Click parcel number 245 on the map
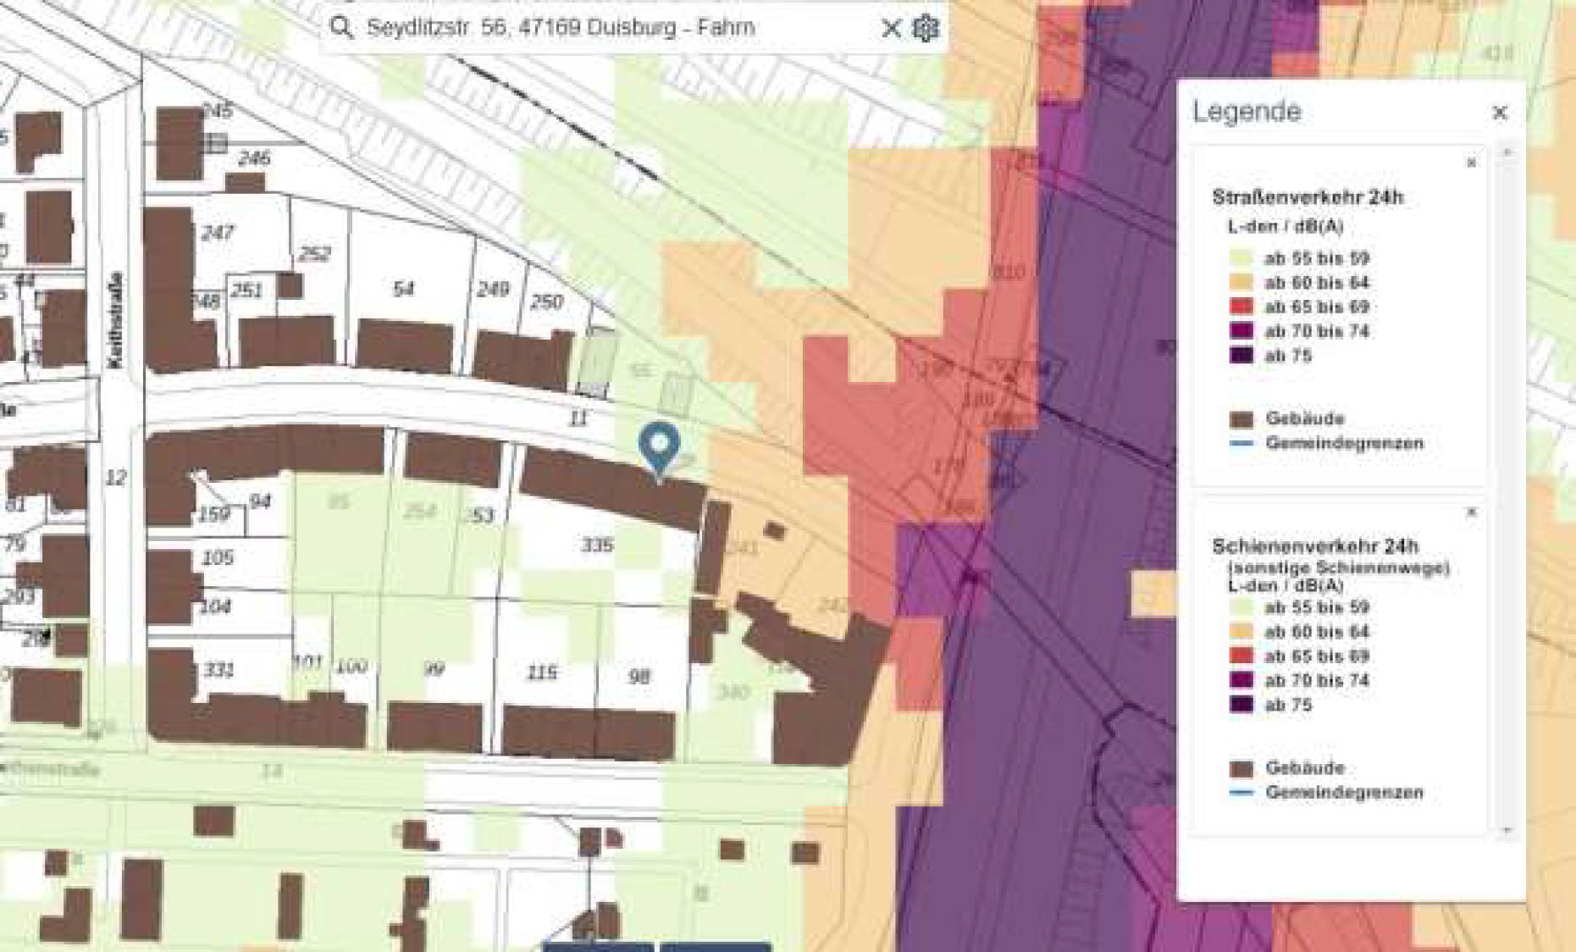Image resolution: width=1576 pixels, height=952 pixels. (217, 111)
